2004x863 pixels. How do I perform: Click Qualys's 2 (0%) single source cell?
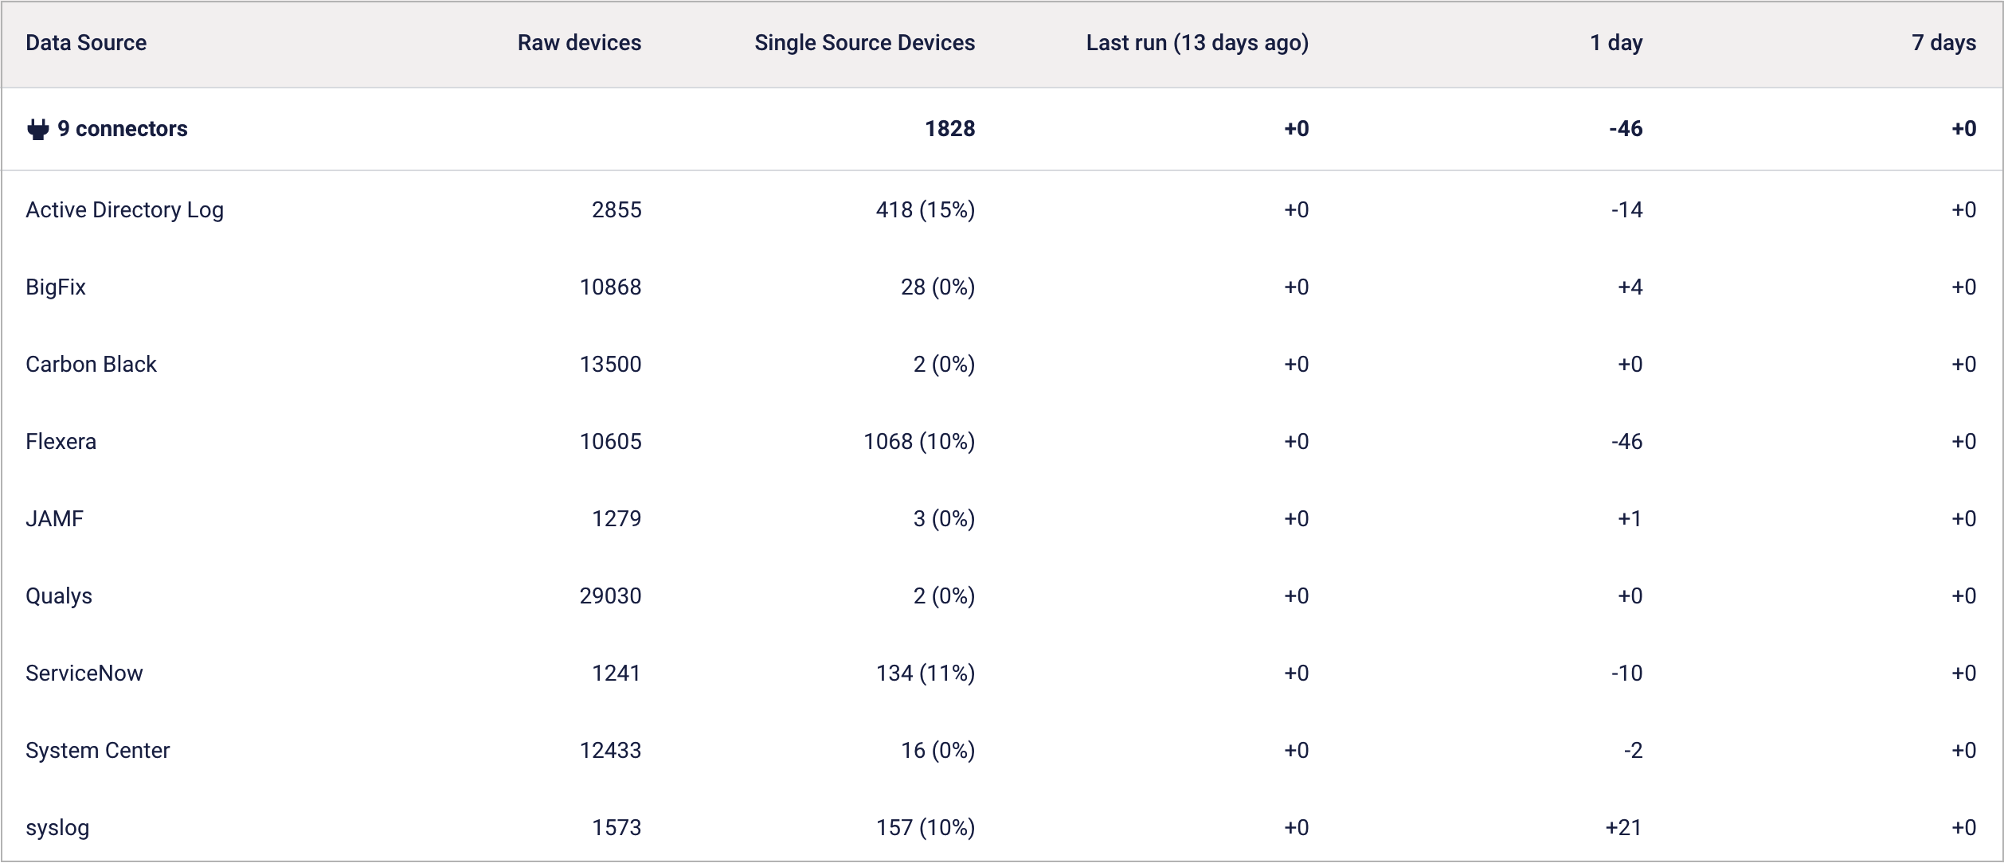(x=944, y=596)
